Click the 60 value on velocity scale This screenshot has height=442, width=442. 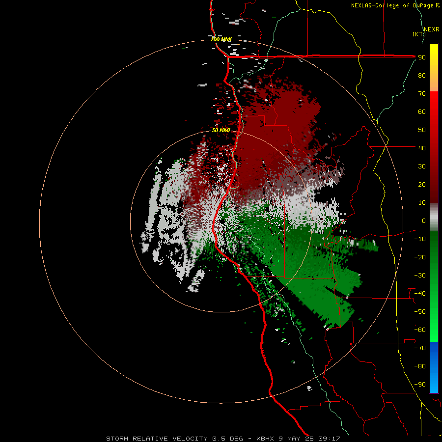click(422, 111)
